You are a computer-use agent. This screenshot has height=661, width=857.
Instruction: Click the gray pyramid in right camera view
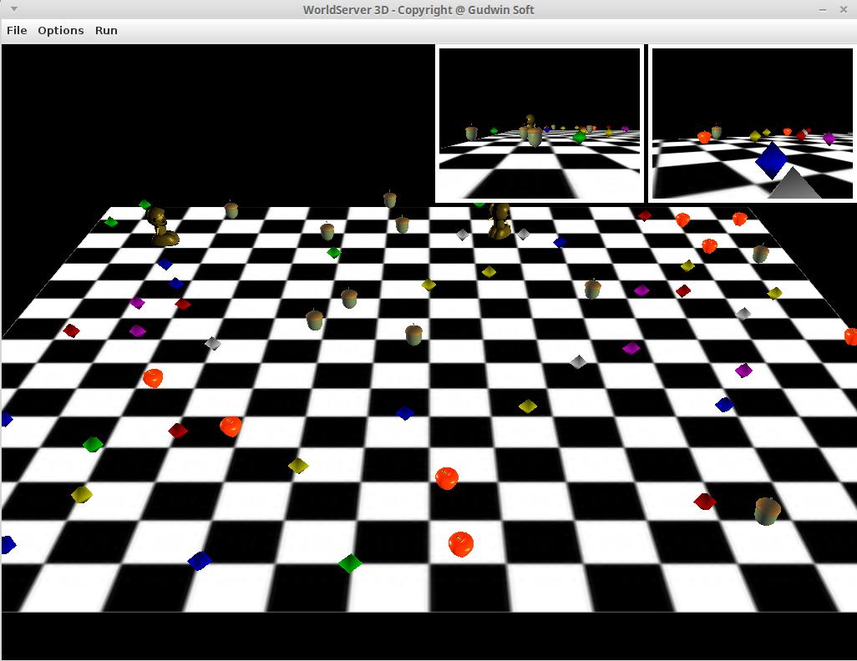pyautogui.click(x=794, y=184)
